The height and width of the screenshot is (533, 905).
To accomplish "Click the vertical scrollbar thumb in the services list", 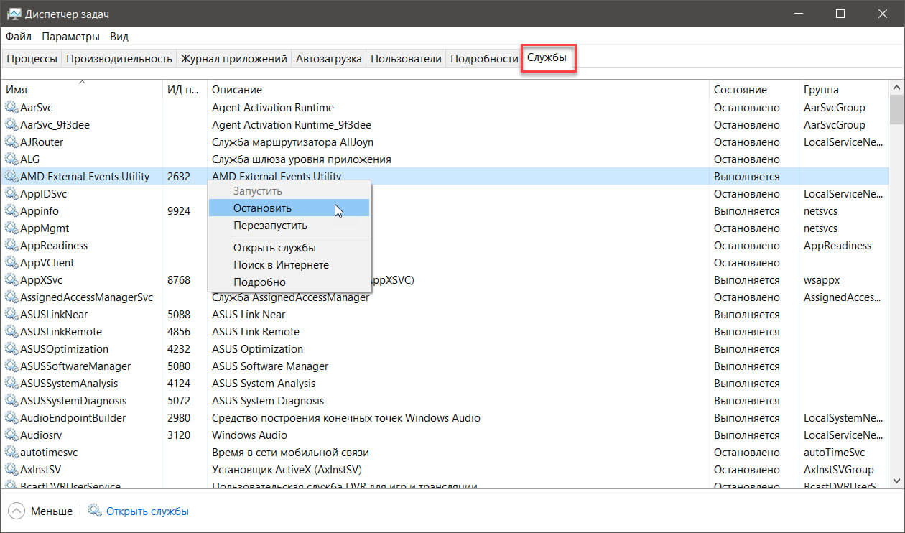I will (x=896, y=111).
